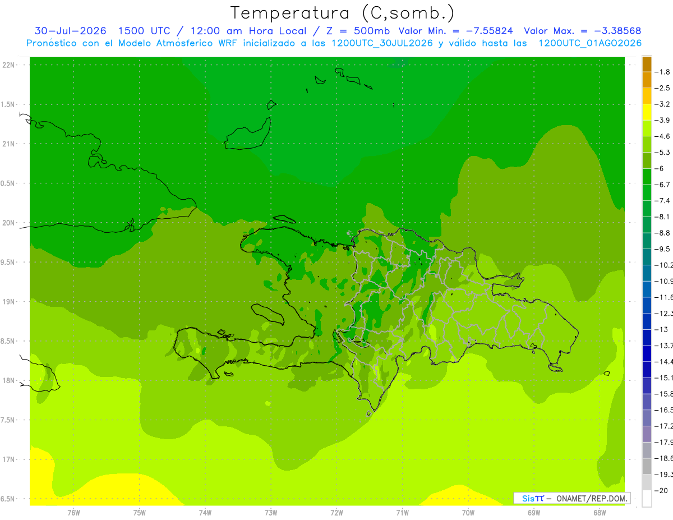Click the '-20' legend value
The height and width of the screenshot is (520, 673).
tap(662, 490)
